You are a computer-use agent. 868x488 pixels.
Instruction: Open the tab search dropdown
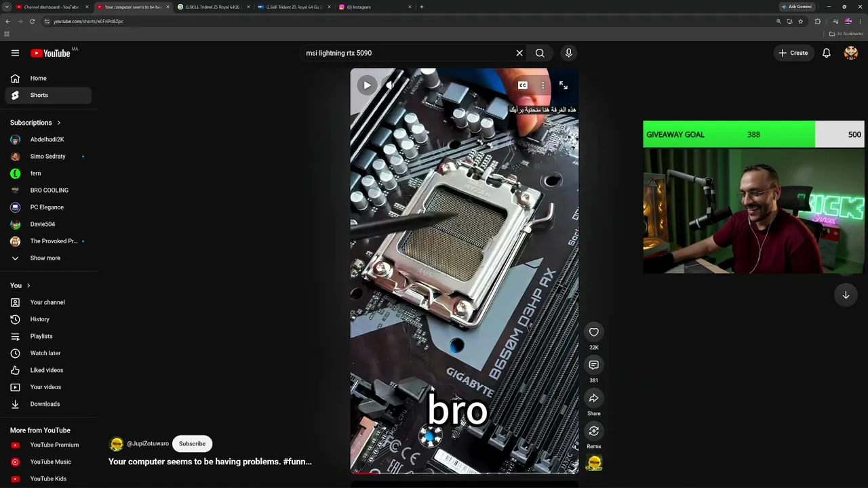[6, 7]
